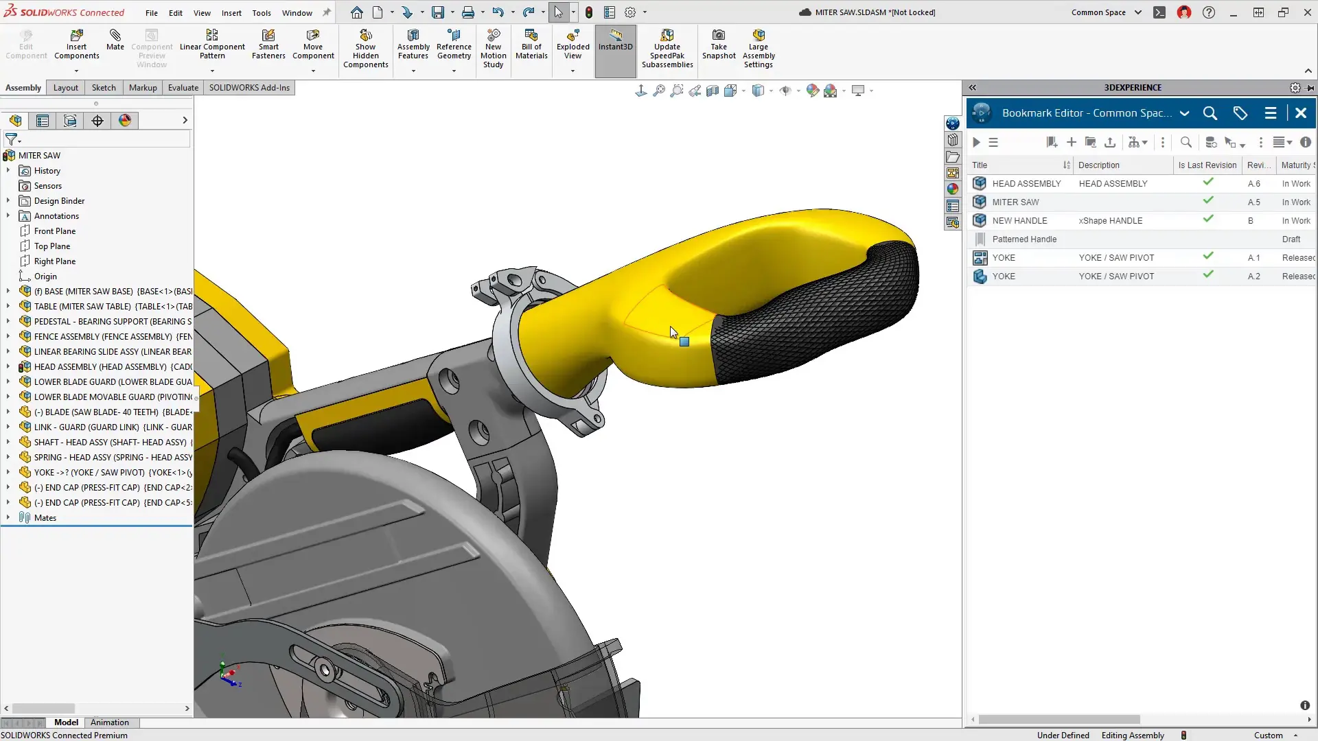Switch to the Evaluate tab
Viewport: 1318px width, 741px height.
183,88
